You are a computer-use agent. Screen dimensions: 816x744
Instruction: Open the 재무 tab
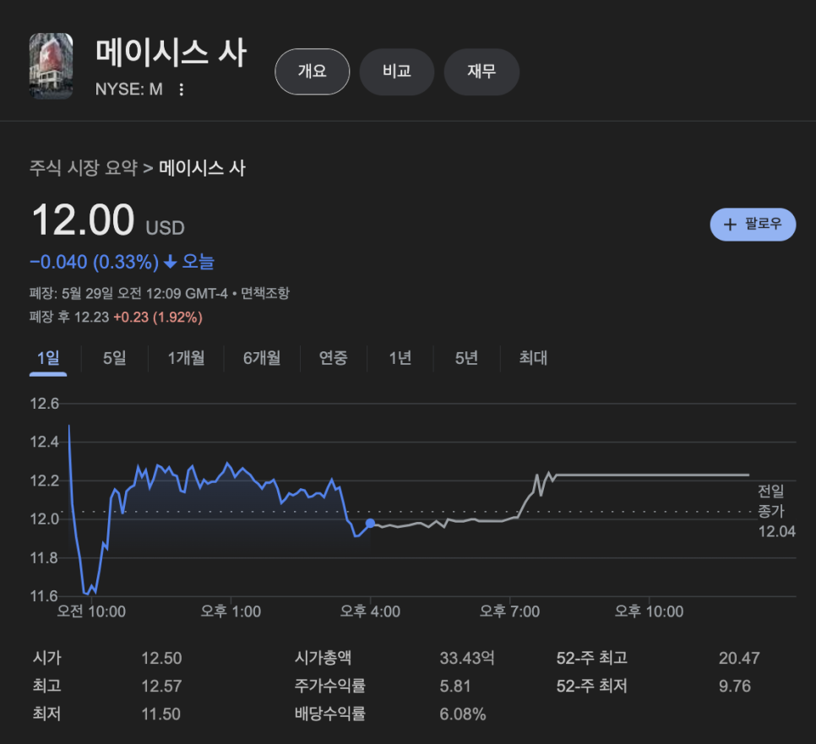[481, 71]
